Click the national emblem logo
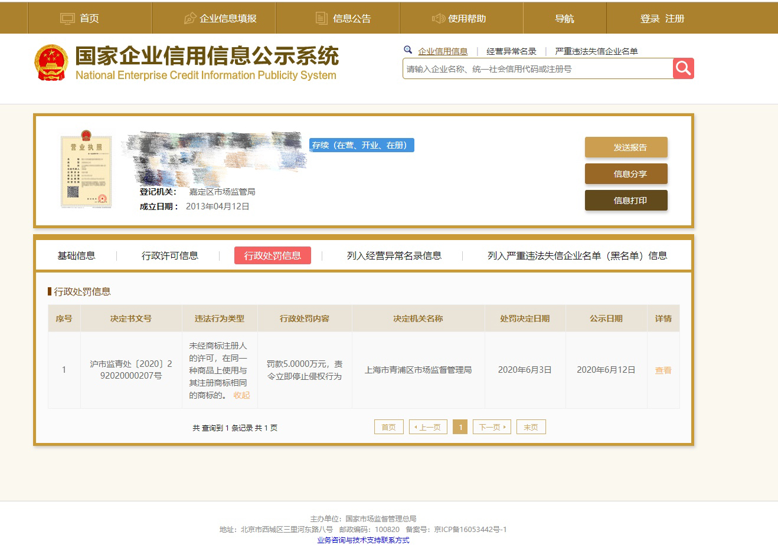Image resolution: width=778 pixels, height=545 pixels. (x=51, y=63)
